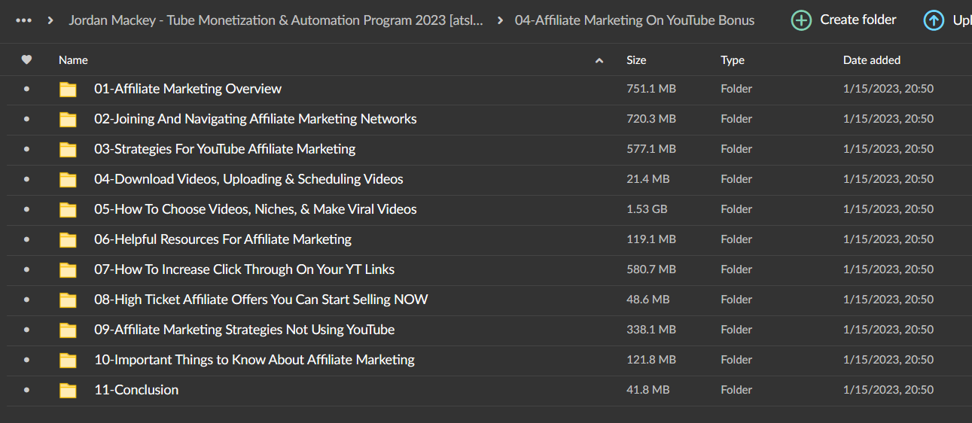Favorite the 03-Strategies For YouTube row dot

pyautogui.click(x=27, y=149)
